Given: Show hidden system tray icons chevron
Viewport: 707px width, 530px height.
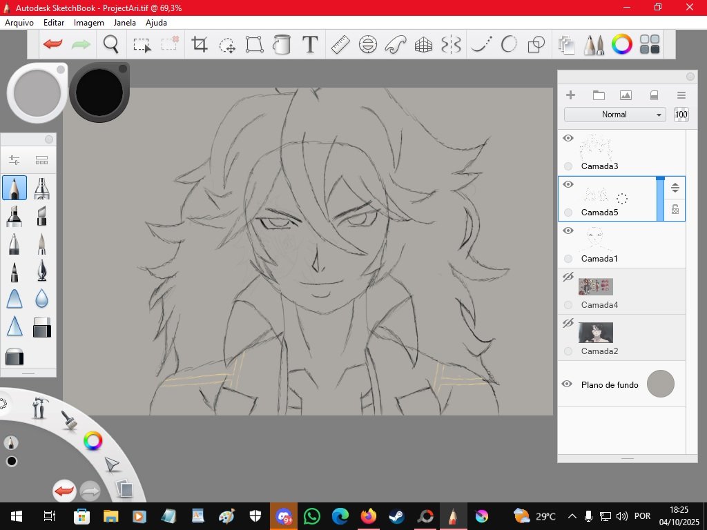Looking at the screenshot, I should point(572,516).
